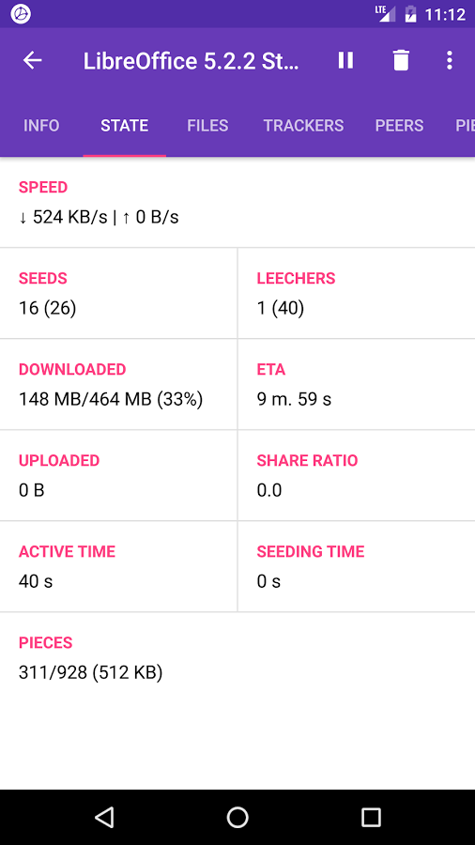Tap the torrent app status bar icon
475x845 pixels.
tap(21, 13)
